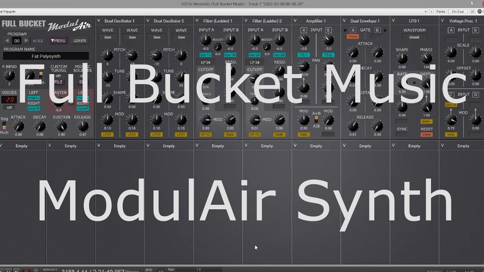Flip the Sng/Multi switch
484x272 pixels.
click(4, 125)
